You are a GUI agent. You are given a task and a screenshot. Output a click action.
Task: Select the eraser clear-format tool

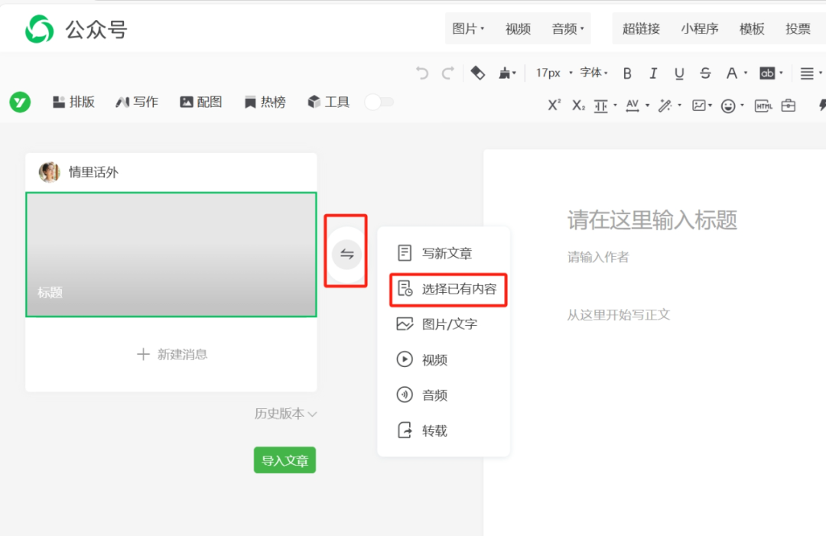point(477,73)
